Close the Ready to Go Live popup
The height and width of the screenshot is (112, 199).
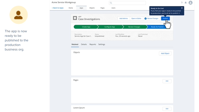[182, 8]
